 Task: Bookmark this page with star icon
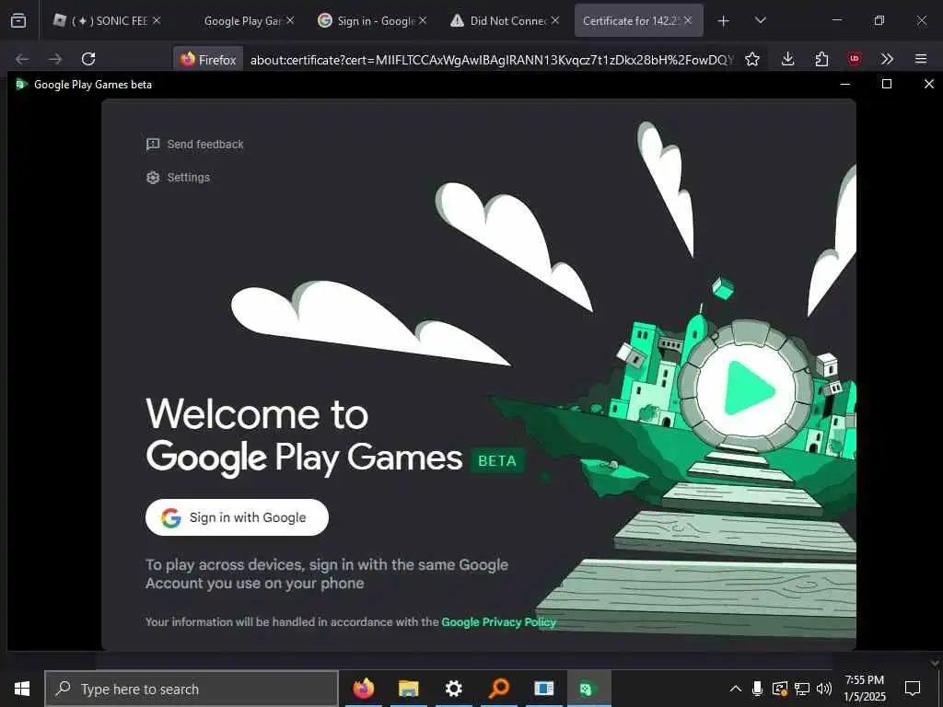(x=752, y=59)
